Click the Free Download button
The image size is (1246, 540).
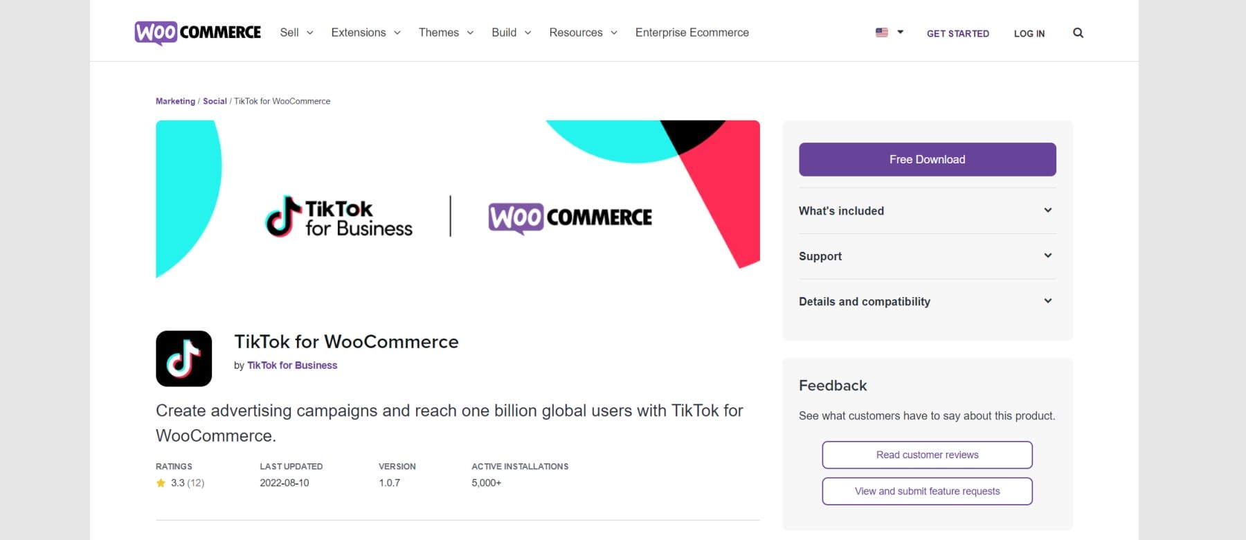coord(927,159)
